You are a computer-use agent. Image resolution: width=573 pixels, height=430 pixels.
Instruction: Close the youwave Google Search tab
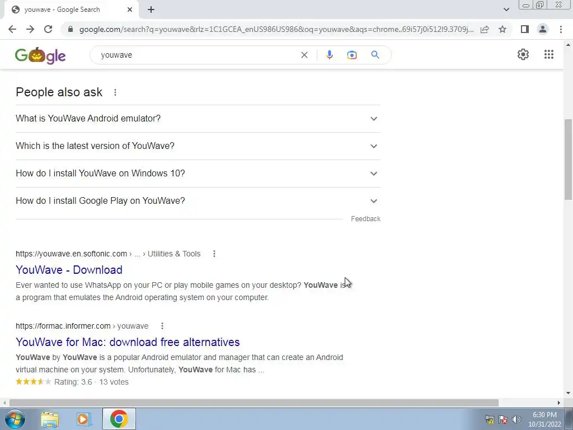(130, 10)
